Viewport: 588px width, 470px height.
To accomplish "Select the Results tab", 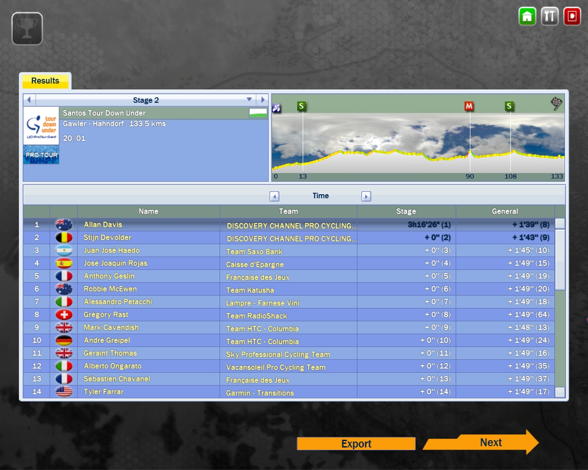I will (x=45, y=81).
